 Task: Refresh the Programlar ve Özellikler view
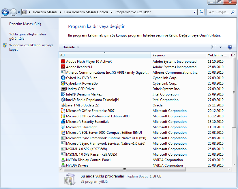coord(201,12)
